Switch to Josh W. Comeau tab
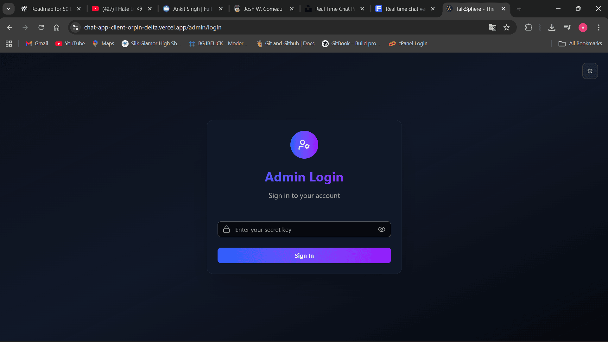608x342 pixels. point(263,9)
